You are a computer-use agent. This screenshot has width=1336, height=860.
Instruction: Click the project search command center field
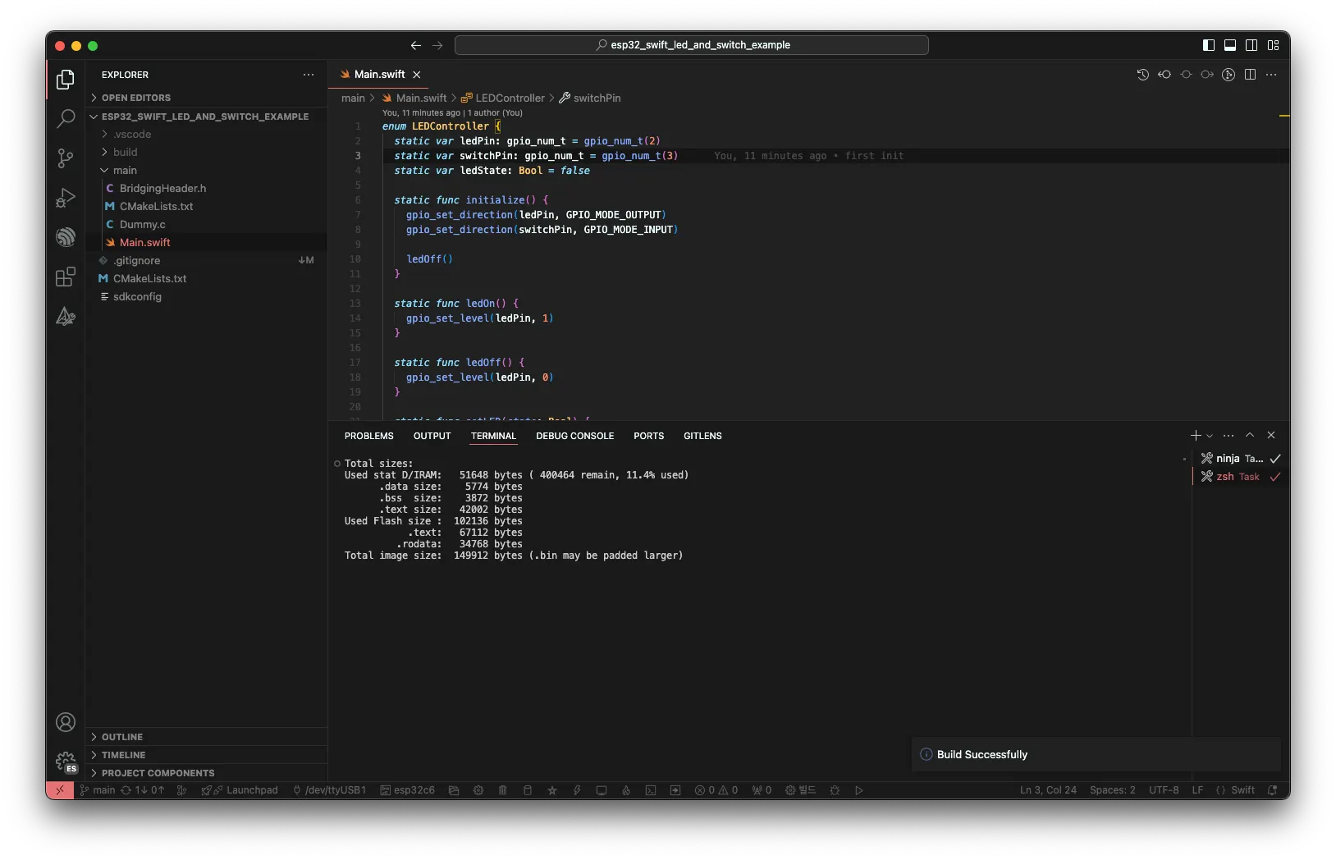[691, 45]
